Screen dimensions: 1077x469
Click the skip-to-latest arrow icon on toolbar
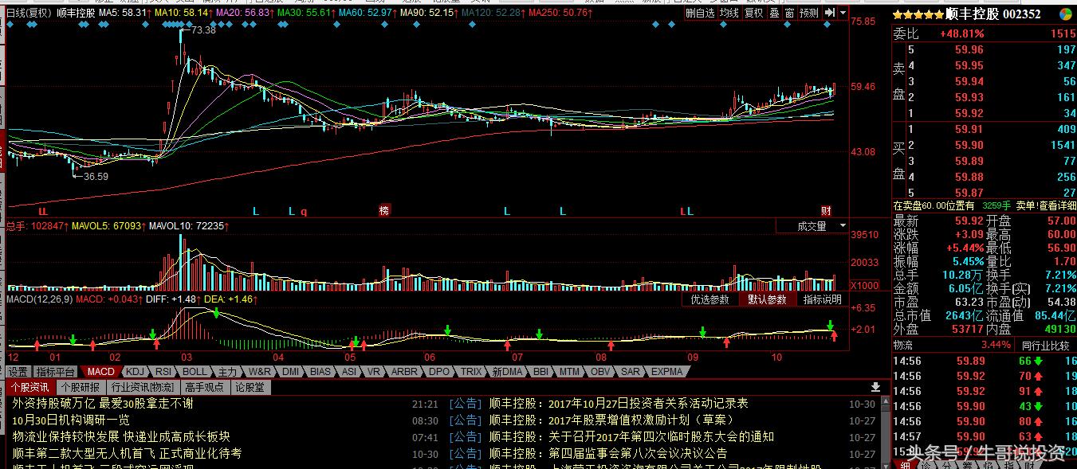tap(829, 13)
